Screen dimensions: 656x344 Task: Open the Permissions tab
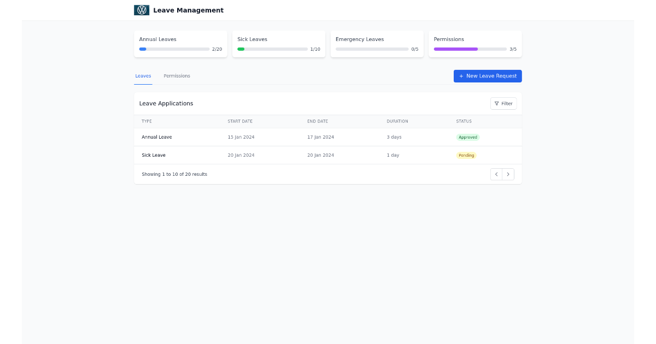point(177,76)
